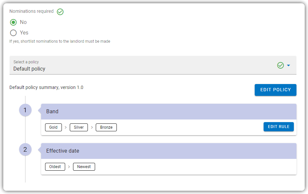Click the Newest chip
This screenshot has height=194, width=308.
pos(84,167)
